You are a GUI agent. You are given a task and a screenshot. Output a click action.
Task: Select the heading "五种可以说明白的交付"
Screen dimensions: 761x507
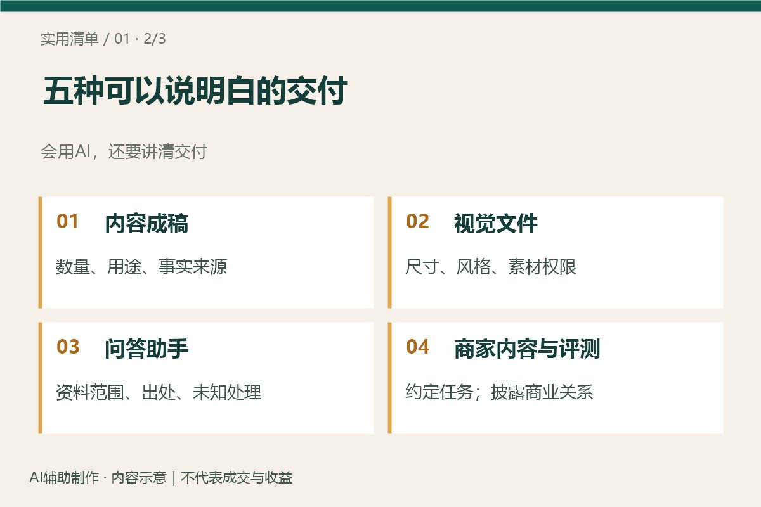click(195, 92)
